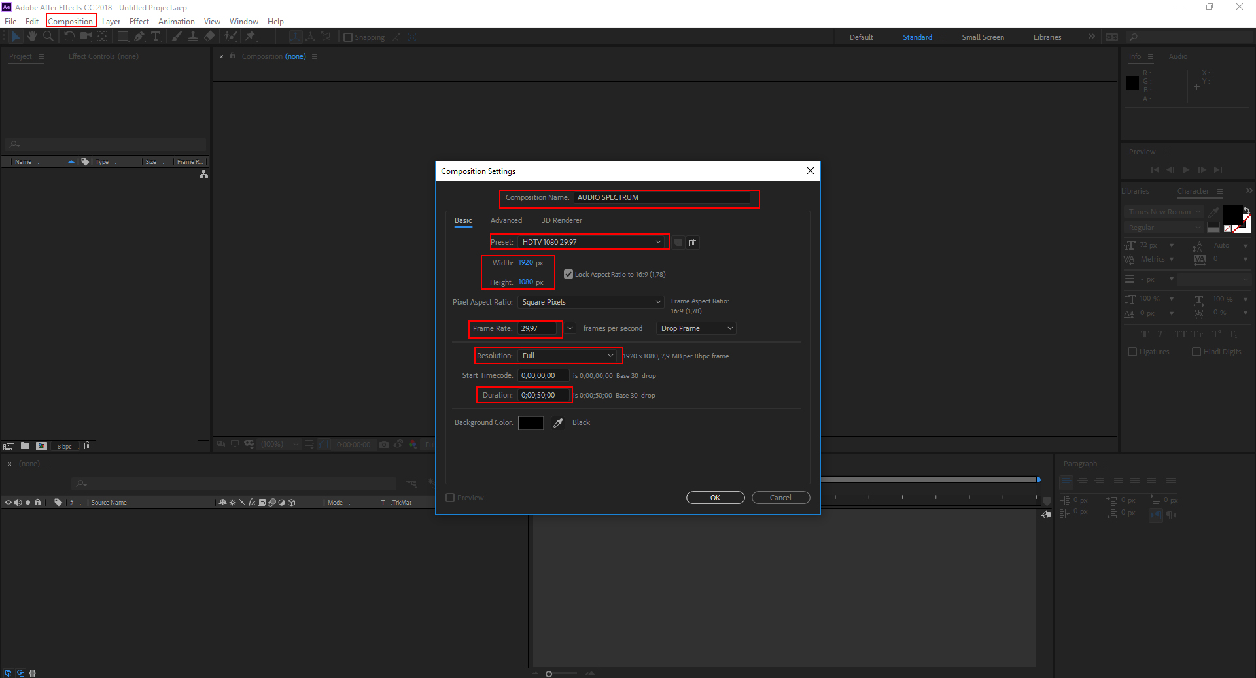This screenshot has width=1256, height=678.
Task: Click the Puppet Pin tool
Action: click(x=250, y=37)
